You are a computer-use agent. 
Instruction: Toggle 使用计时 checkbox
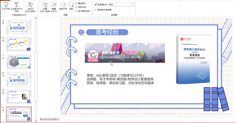pyautogui.click(x=76, y=7)
